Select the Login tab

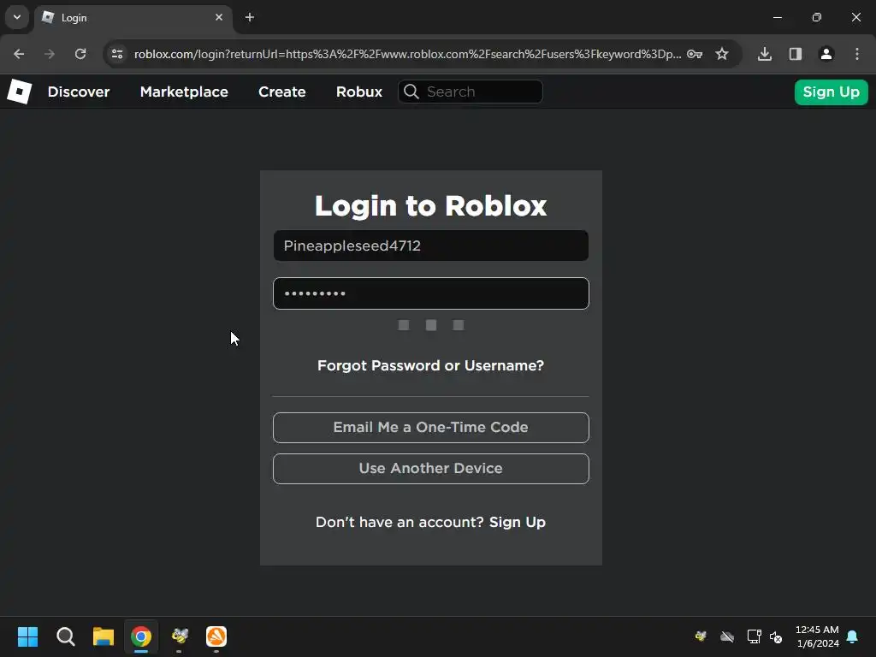coord(133,18)
